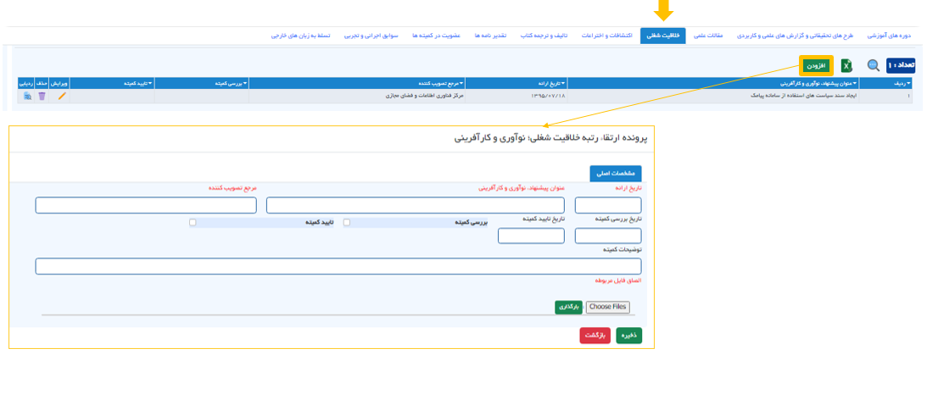This screenshot has width=927, height=410.
Task: Switch to the مقالات علمی tab
Action: (708, 36)
